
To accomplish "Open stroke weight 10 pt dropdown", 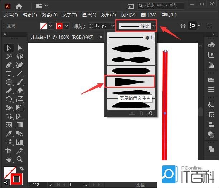I will tap(113, 26).
